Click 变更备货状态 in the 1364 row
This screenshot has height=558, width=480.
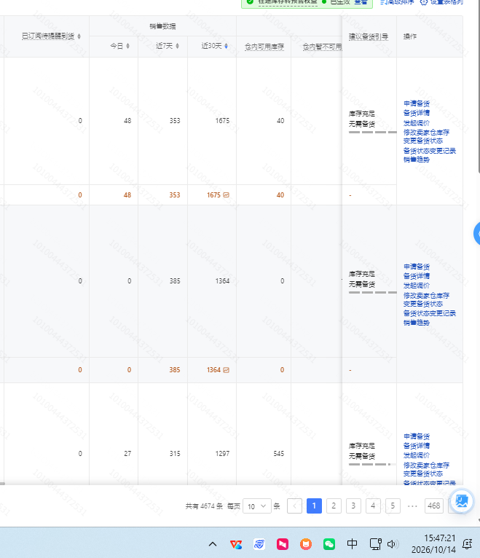click(x=423, y=304)
